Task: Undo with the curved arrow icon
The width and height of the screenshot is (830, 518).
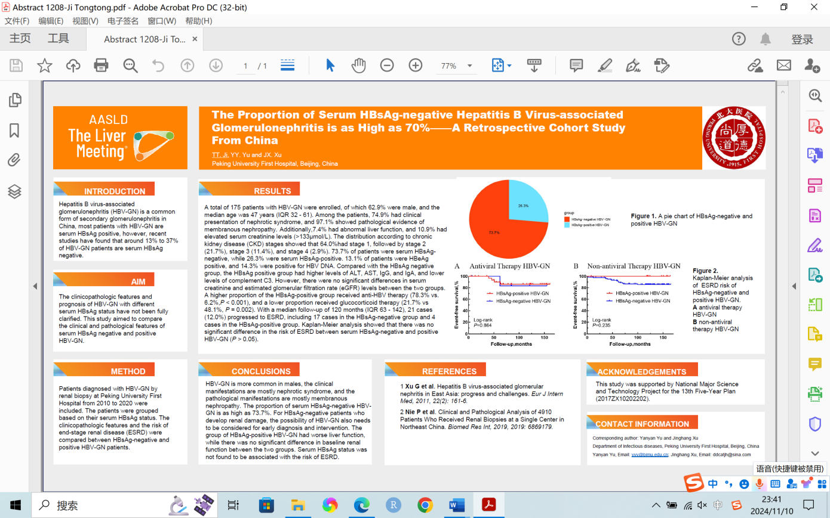Action: pyautogui.click(x=158, y=66)
